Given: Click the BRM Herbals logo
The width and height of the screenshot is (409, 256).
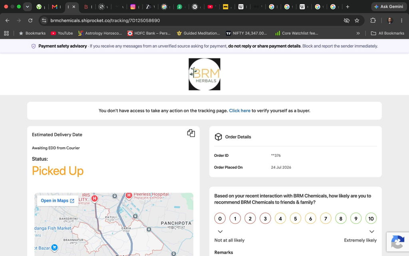Looking at the screenshot, I should (x=204, y=74).
